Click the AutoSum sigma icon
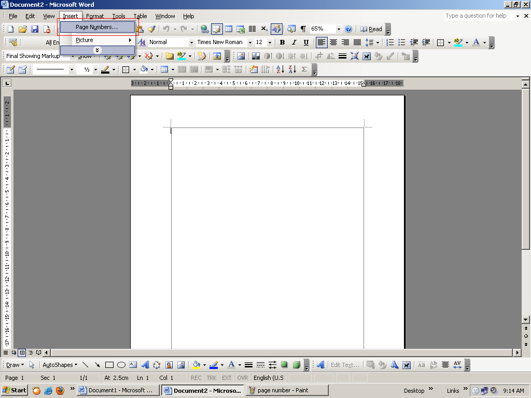 pyautogui.click(x=304, y=69)
